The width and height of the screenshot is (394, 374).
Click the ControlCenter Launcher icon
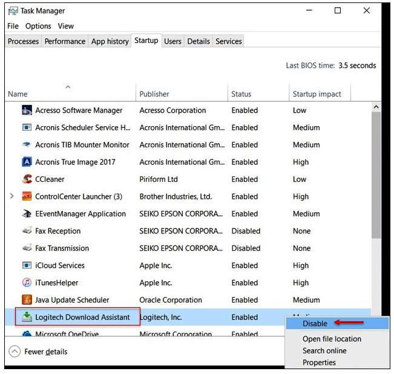27,196
